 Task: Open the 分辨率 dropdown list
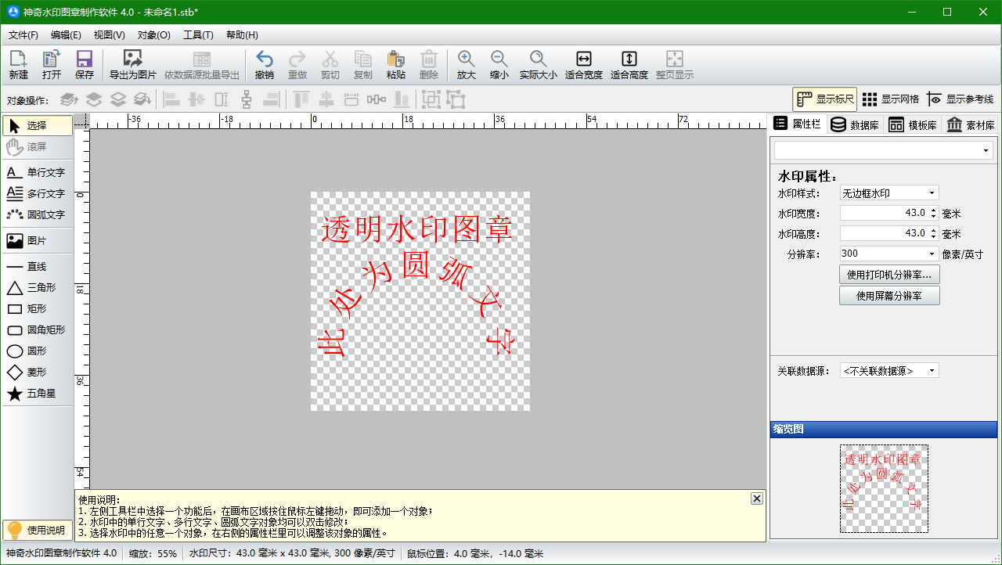click(888, 253)
